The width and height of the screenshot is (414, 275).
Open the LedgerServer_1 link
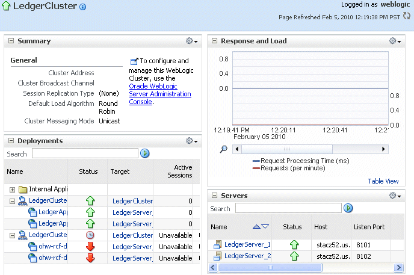(247, 245)
